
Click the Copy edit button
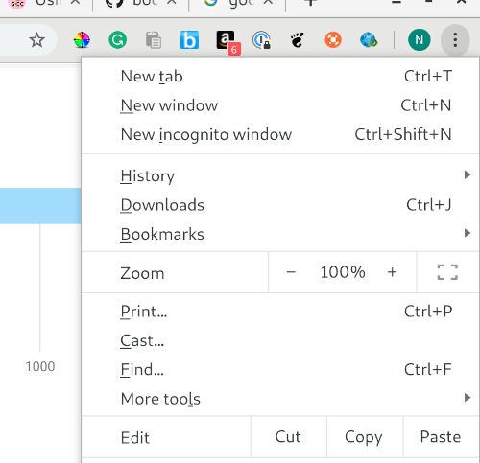pos(365,437)
